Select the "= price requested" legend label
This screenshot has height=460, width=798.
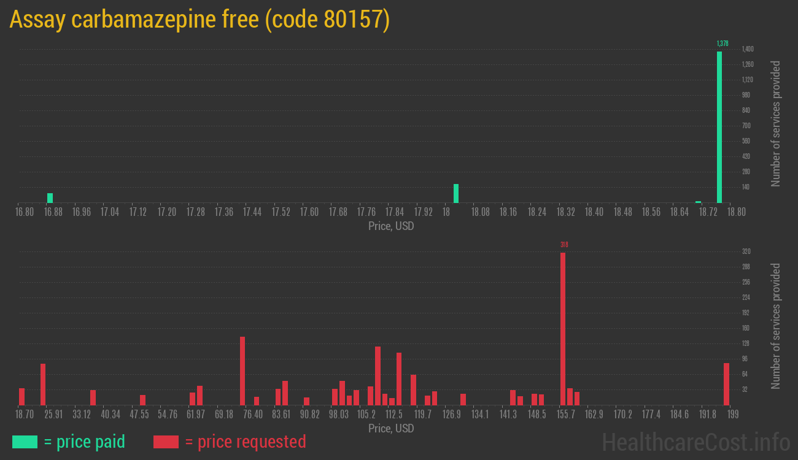tap(245, 442)
